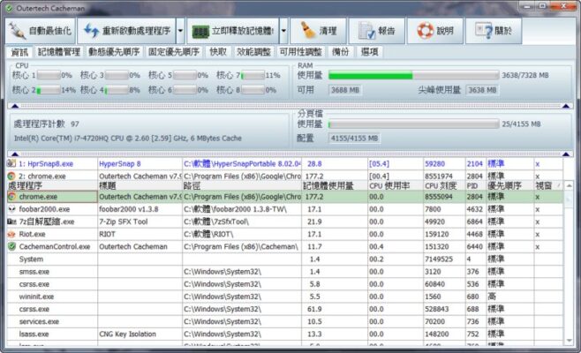Sort by the PID column header
The image size is (581, 353).
coord(476,185)
